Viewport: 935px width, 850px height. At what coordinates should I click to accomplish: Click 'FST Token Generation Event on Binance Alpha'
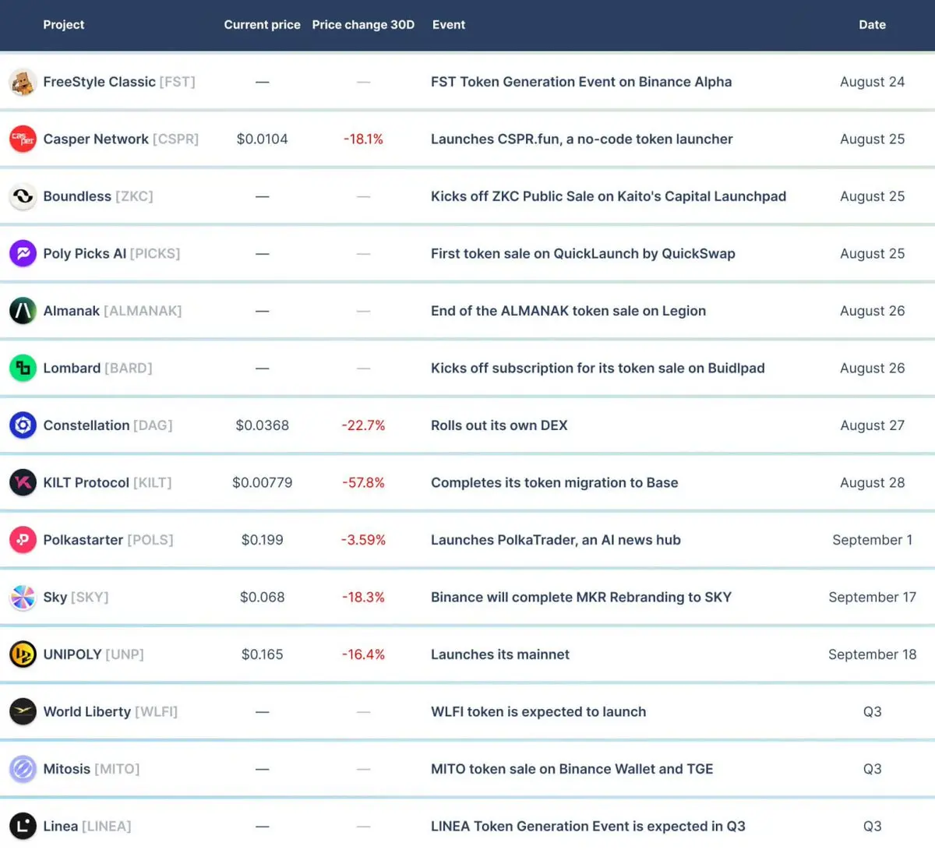coord(581,82)
